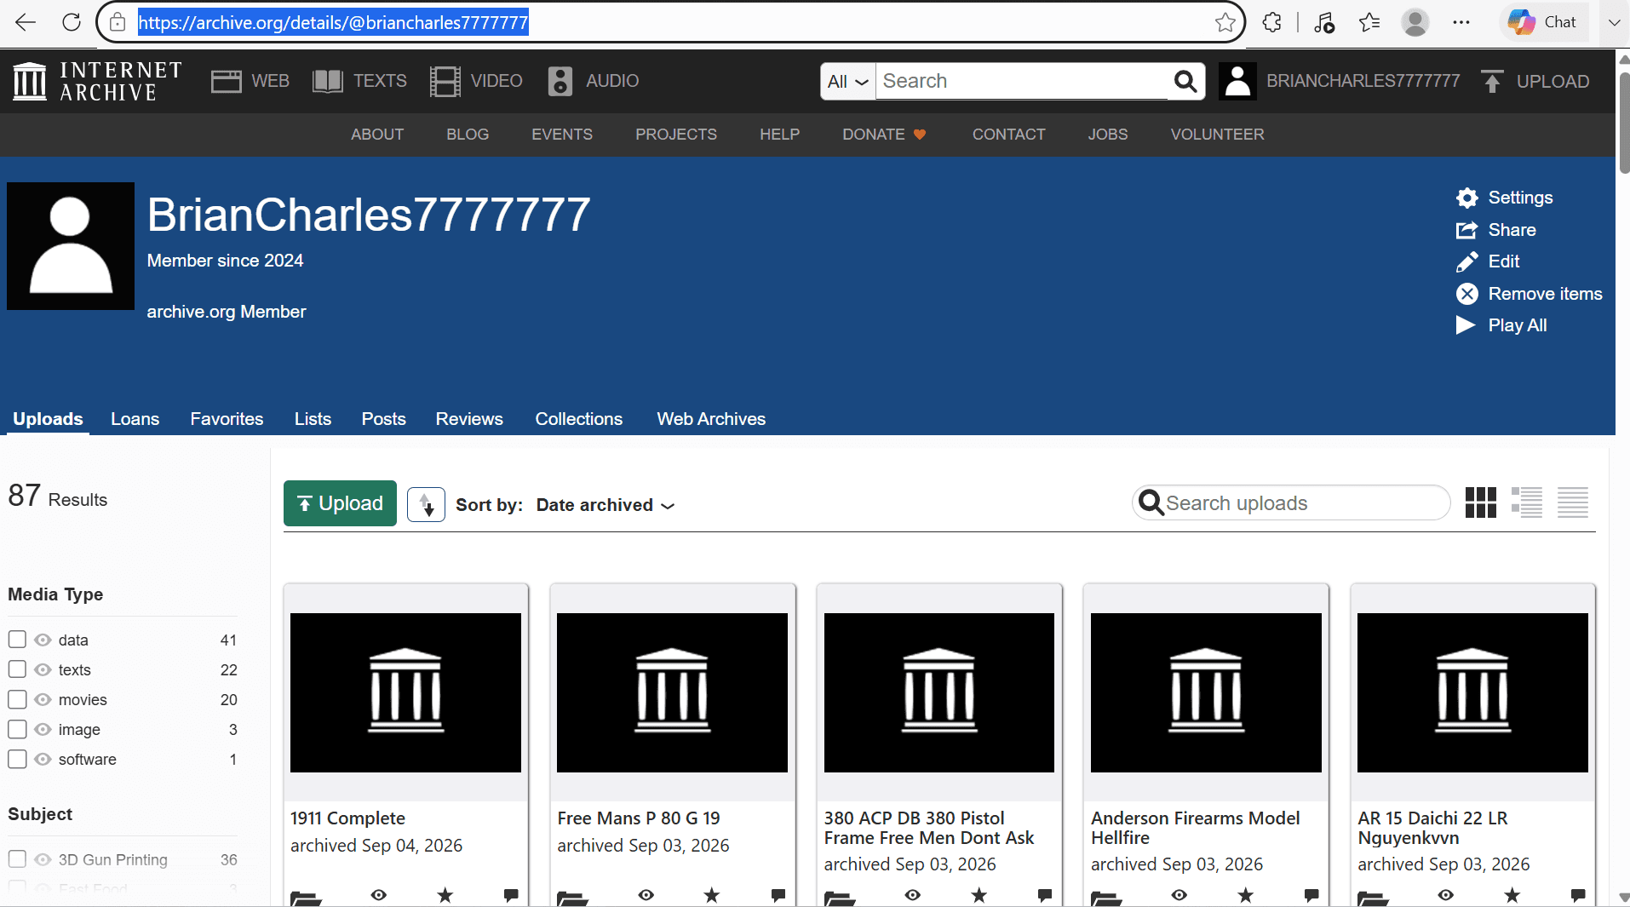This screenshot has width=1630, height=907.
Task: Open profile Settings gear
Action: [x=1466, y=198]
